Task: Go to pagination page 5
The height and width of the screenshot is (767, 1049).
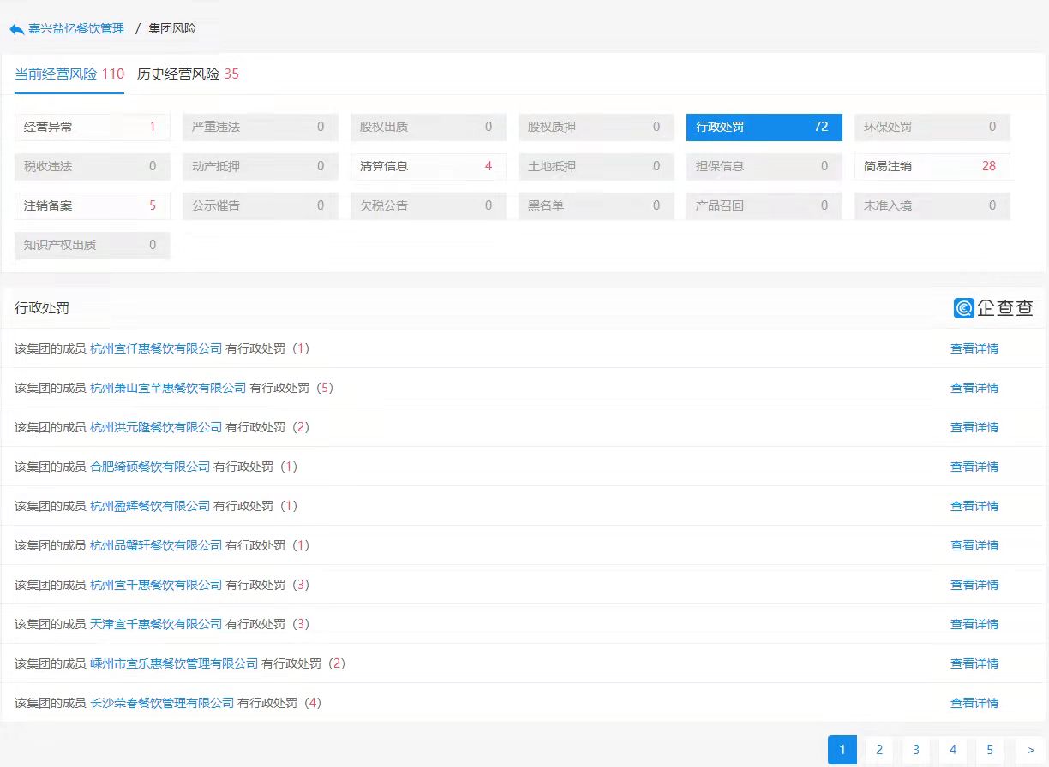Action: [990, 750]
